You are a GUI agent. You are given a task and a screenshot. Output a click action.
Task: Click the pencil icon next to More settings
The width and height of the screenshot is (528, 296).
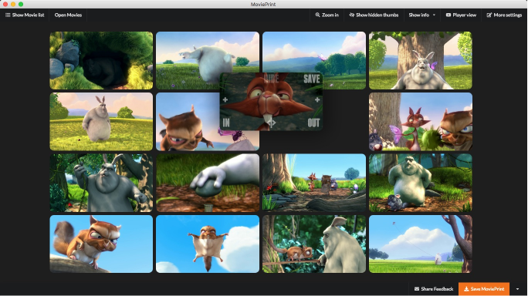[489, 15]
